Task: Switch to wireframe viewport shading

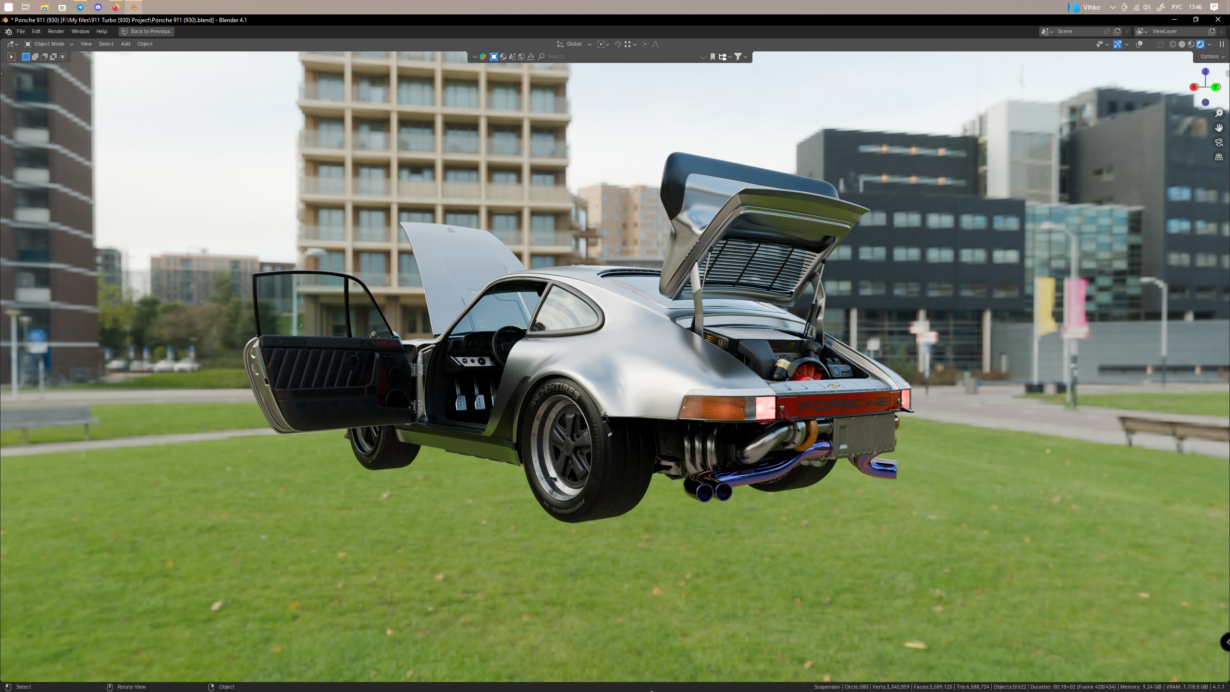Action: (x=1172, y=44)
